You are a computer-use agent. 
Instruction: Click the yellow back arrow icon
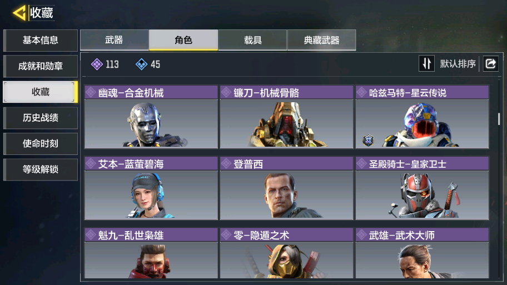(x=19, y=13)
